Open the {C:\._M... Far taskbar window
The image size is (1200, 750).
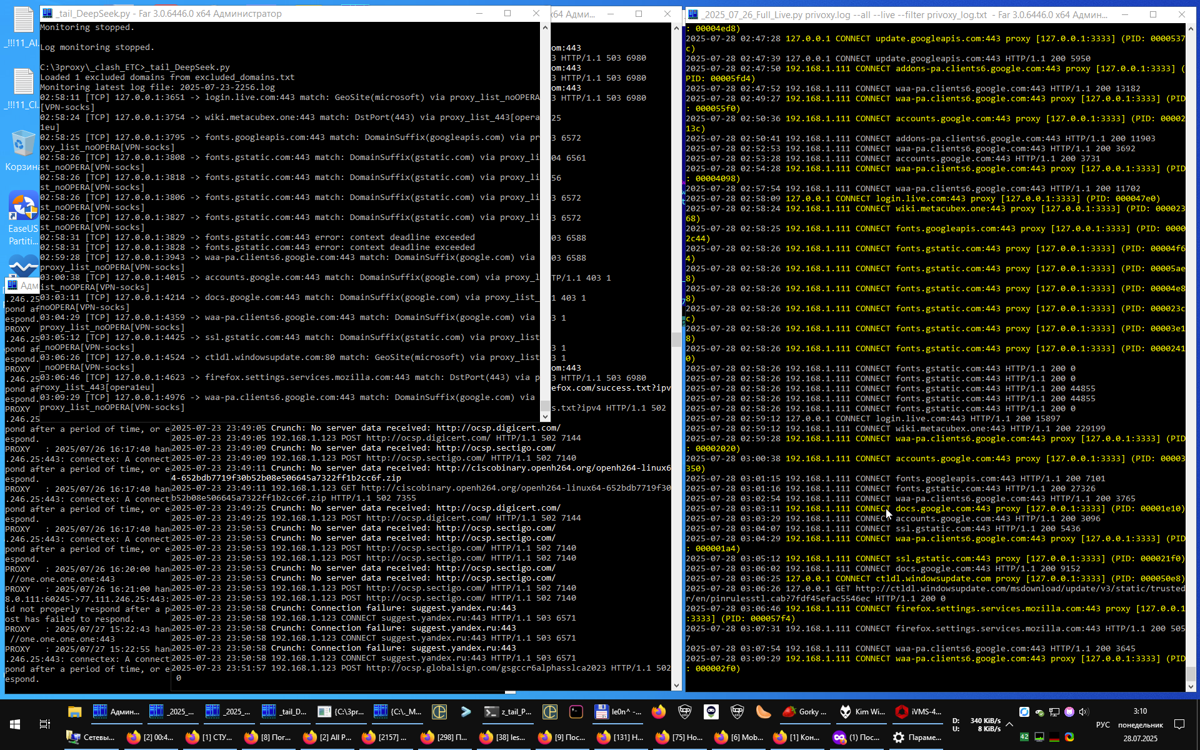(398, 711)
